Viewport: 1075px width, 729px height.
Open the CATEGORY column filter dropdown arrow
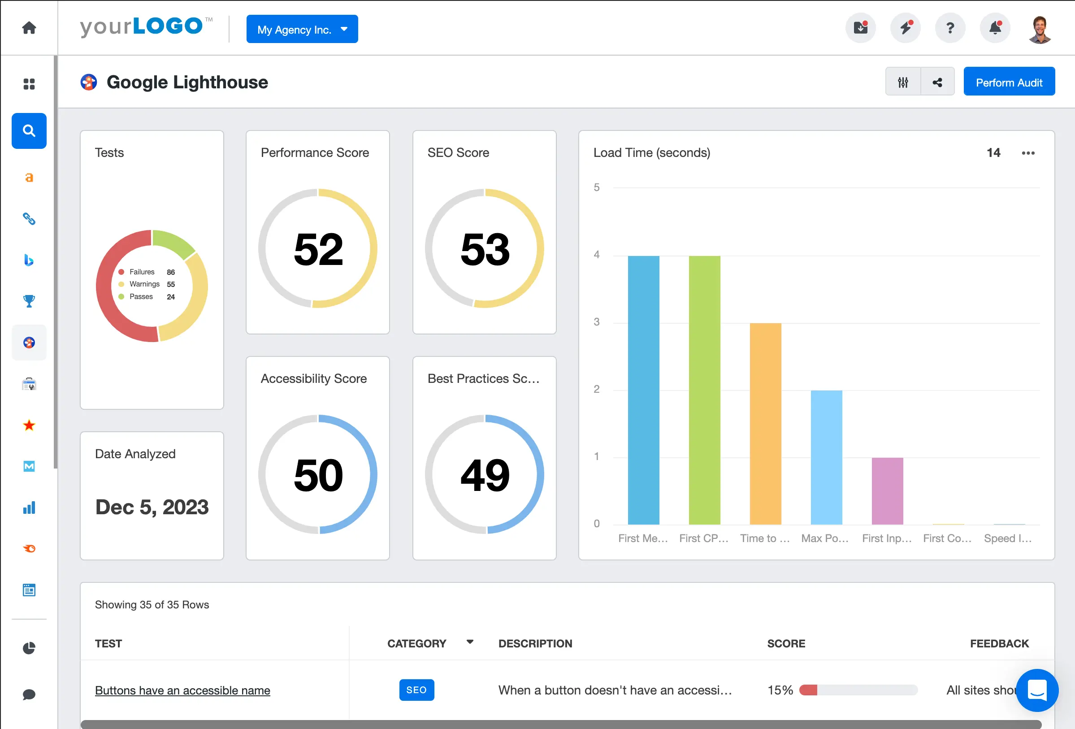(x=470, y=642)
